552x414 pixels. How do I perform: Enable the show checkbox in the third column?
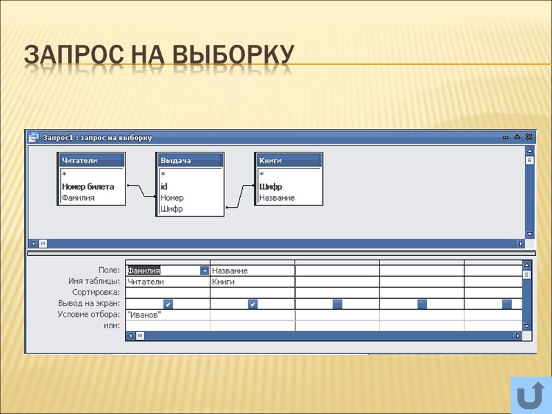click(336, 304)
